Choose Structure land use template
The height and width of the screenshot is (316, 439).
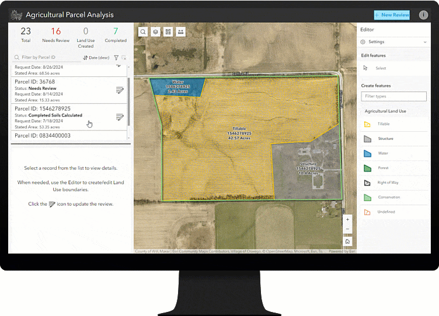click(x=393, y=139)
